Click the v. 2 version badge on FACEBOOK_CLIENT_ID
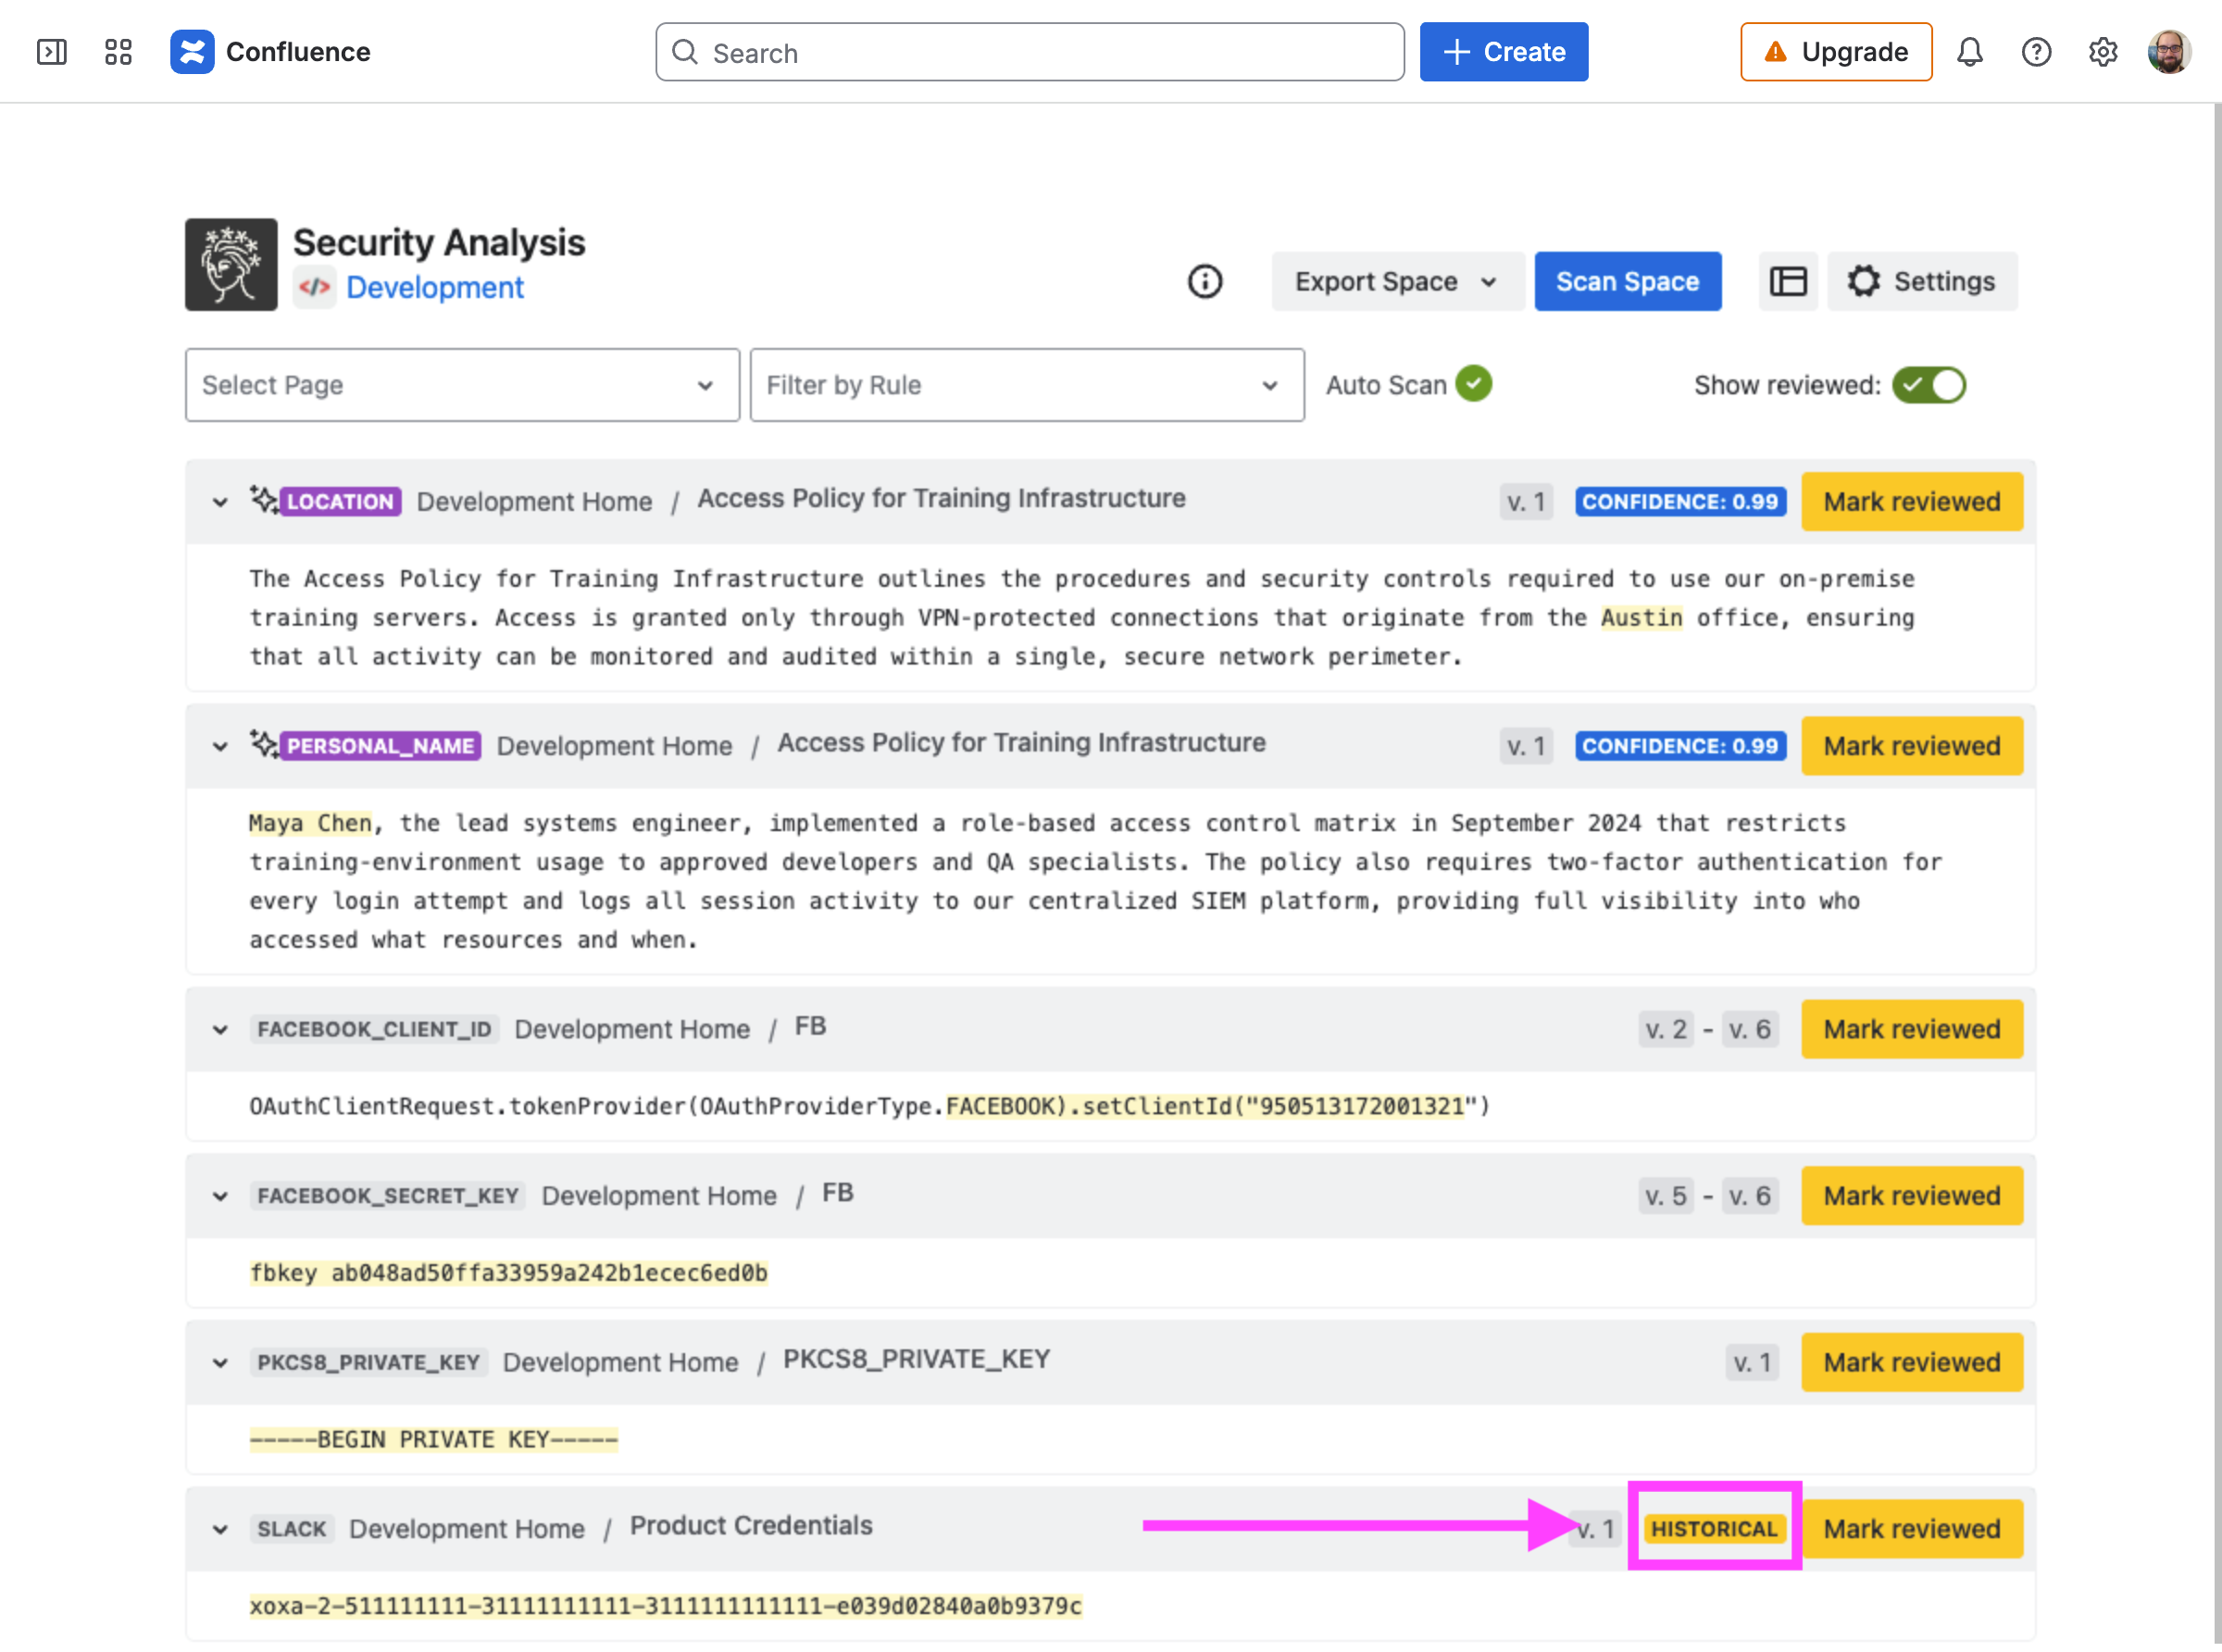 [x=1666, y=1029]
